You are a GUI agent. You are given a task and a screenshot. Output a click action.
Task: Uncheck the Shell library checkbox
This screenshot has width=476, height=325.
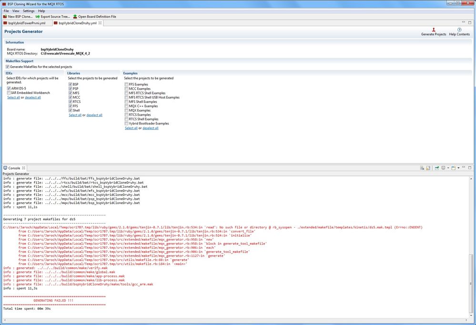tap(71, 111)
